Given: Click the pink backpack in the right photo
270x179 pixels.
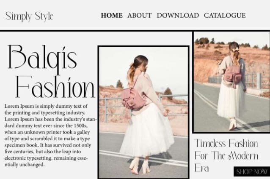Looking at the screenshot, I should tap(232, 75).
